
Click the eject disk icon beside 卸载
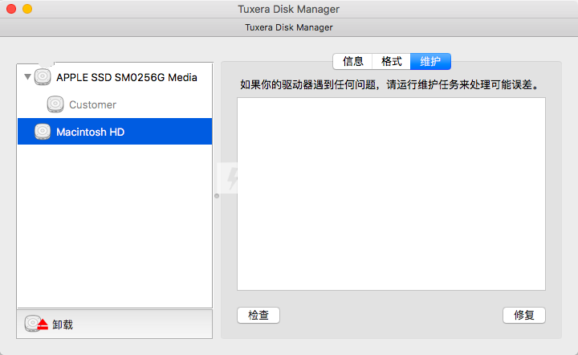36,324
